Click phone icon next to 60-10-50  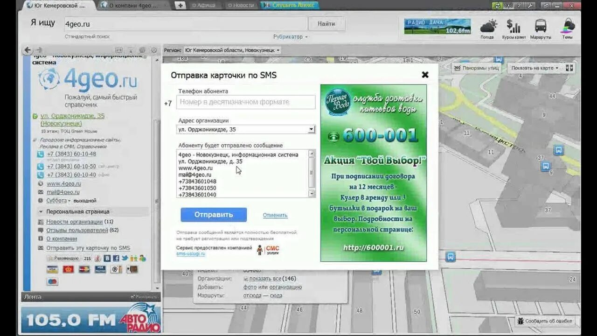point(41,167)
